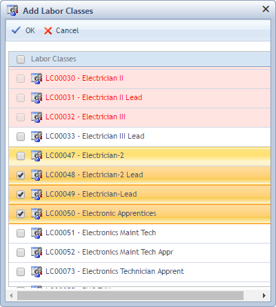Click the OK button text
The height and width of the screenshot is (307, 276).
30,30
